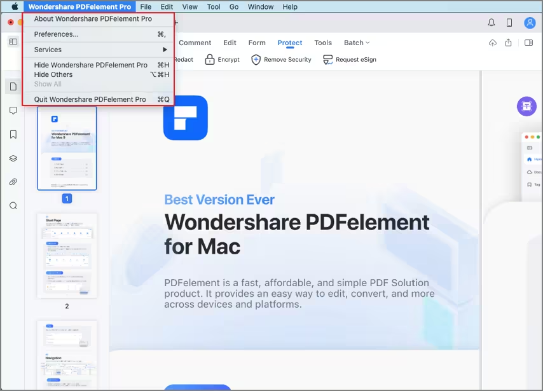Click the Redact tool
Viewport: 543px width, 391px height.
point(184,60)
